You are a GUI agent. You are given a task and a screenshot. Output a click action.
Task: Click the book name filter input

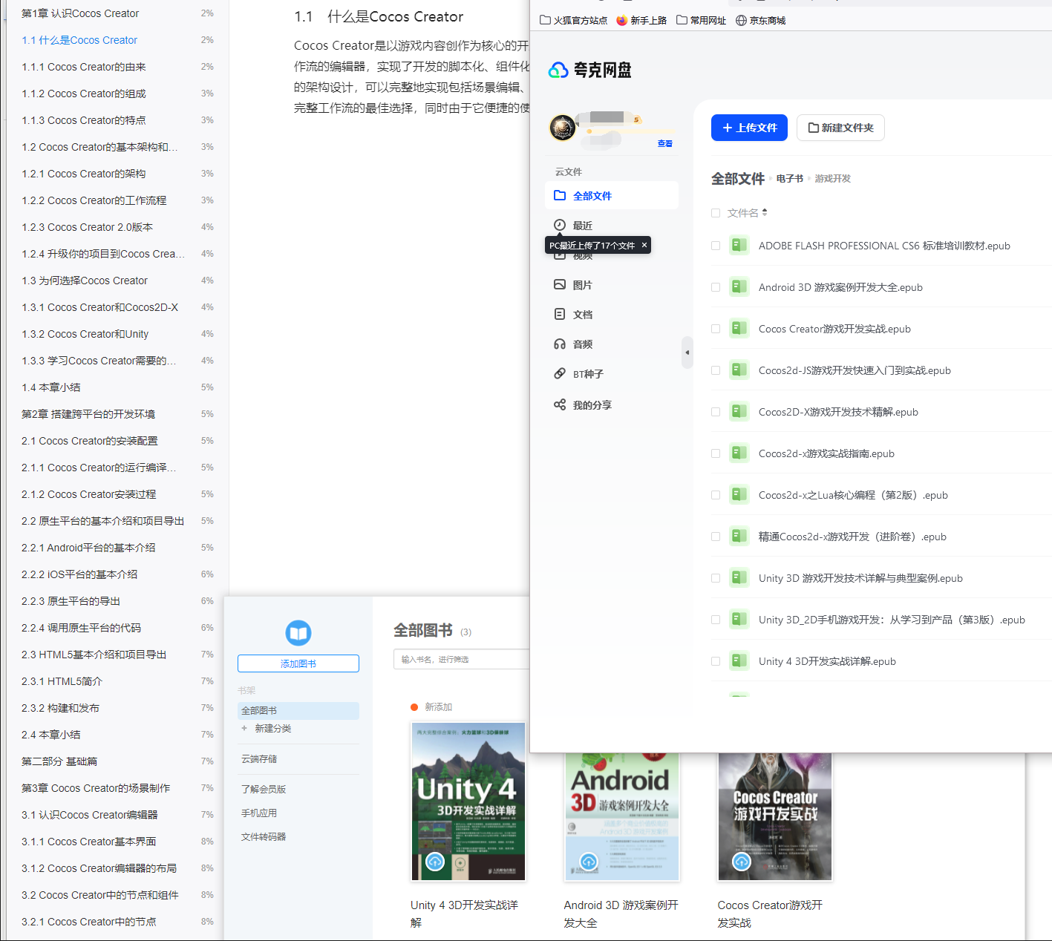[x=461, y=659]
